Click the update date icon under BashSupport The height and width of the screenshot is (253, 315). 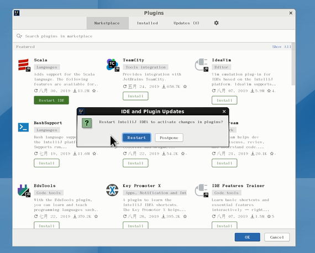[36, 154]
